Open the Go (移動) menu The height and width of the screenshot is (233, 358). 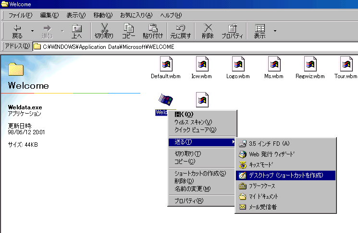(x=103, y=15)
